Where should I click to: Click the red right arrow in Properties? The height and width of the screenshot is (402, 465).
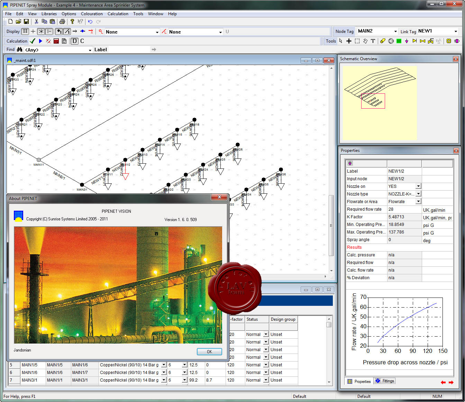click(x=451, y=382)
